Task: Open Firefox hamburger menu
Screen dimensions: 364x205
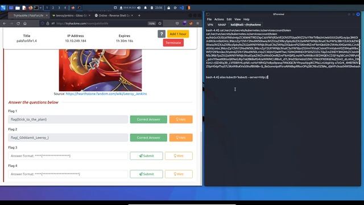Action: tap(198, 23)
